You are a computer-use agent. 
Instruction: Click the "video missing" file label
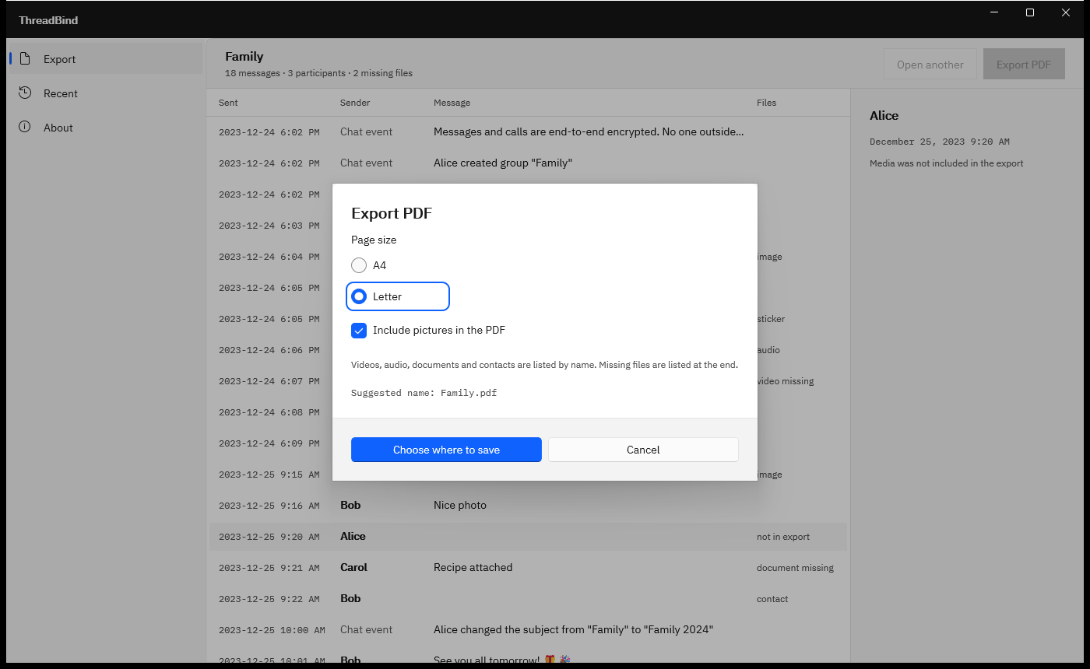click(785, 381)
